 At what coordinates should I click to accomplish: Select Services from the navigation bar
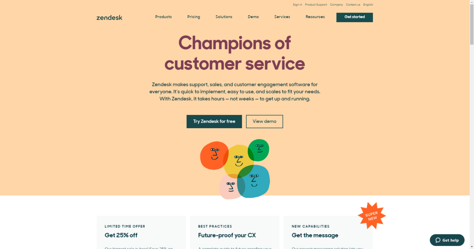click(282, 17)
